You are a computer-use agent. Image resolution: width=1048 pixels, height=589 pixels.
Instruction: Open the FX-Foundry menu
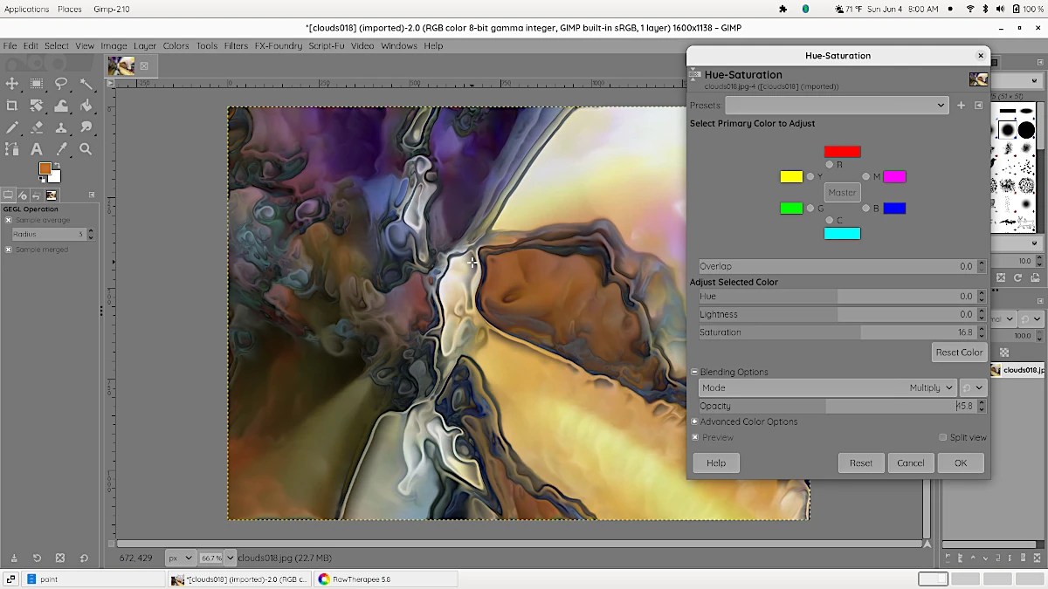280,46
